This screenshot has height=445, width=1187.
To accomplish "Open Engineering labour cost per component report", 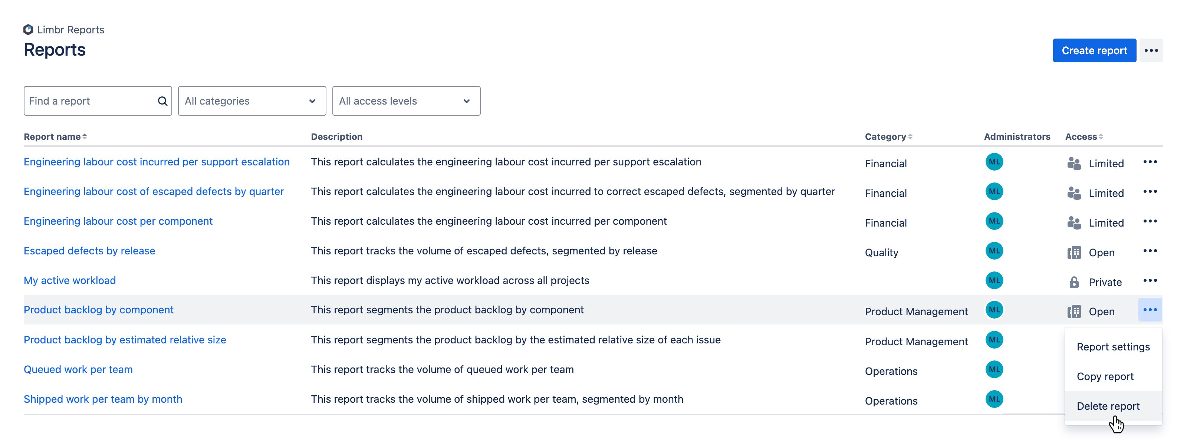I will [118, 221].
